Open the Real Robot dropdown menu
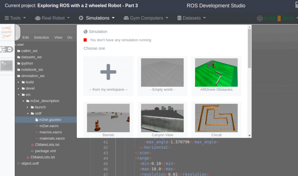Viewport: 298px width, 176px height. click(x=52, y=18)
